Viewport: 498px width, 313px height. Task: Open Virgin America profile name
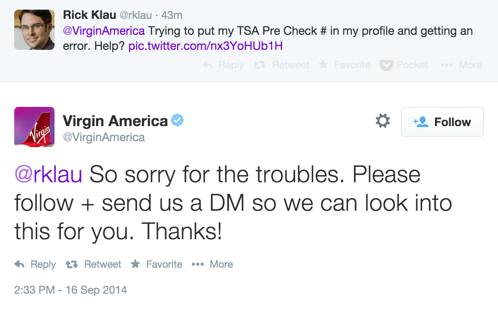(115, 121)
